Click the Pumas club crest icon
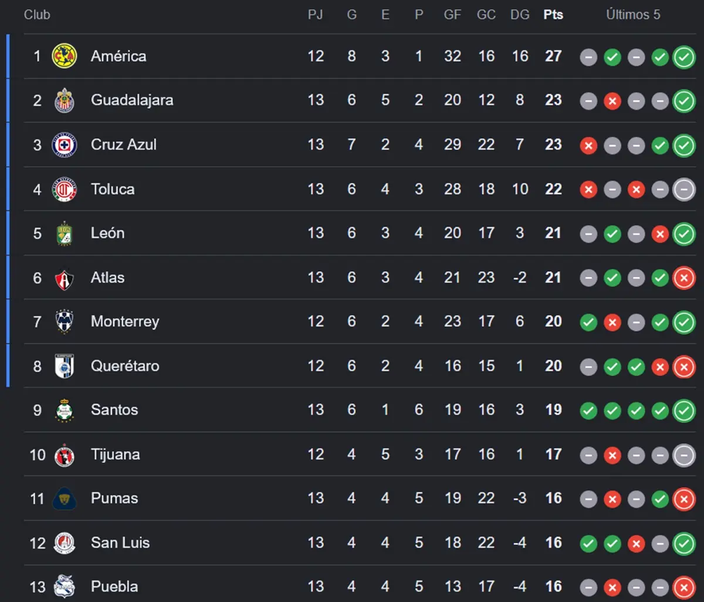This screenshot has width=704, height=602. [65, 499]
